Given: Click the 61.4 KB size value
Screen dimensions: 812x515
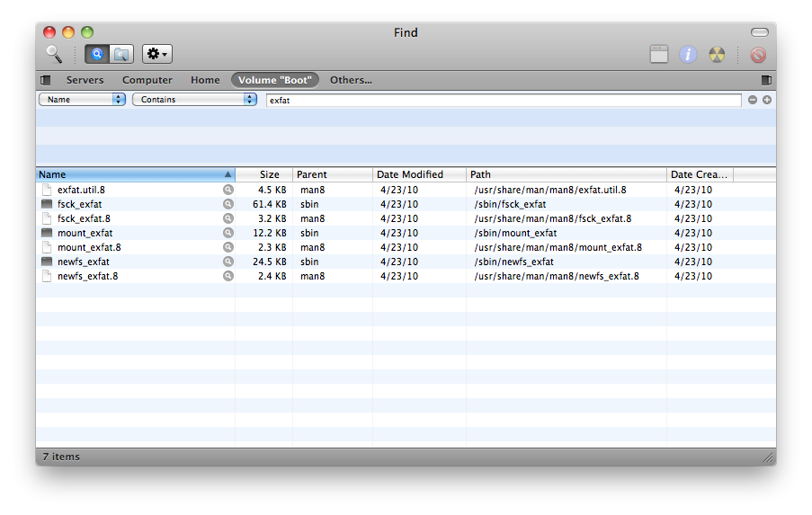Looking at the screenshot, I should click(269, 204).
